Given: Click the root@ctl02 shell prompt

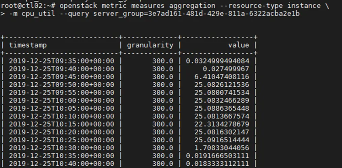Looking at the screenshot, I should [x=29, y=5].
